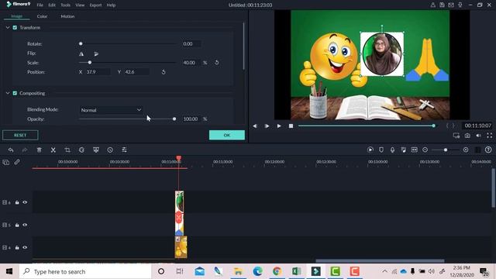496x279 pixels.
Task: Click the undo arrow in timeline toolbar
Action: 11,150
